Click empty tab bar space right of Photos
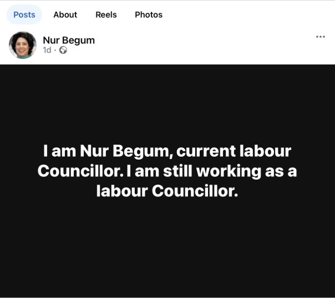Viewport: 335px width, 298px height. click(246, 15)
